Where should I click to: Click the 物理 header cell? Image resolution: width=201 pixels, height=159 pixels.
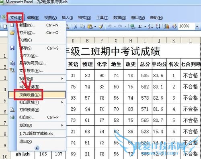pos(87,64)
